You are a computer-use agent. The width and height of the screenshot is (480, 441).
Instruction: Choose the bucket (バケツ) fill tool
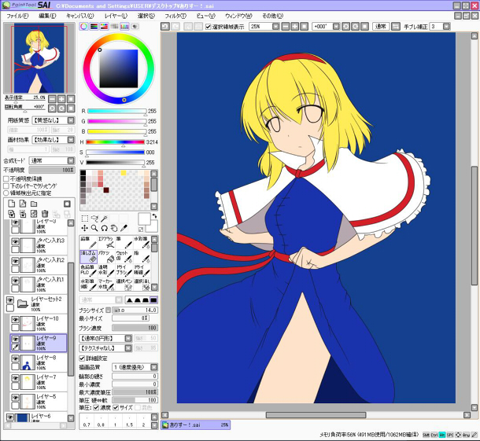click(106, 256)
